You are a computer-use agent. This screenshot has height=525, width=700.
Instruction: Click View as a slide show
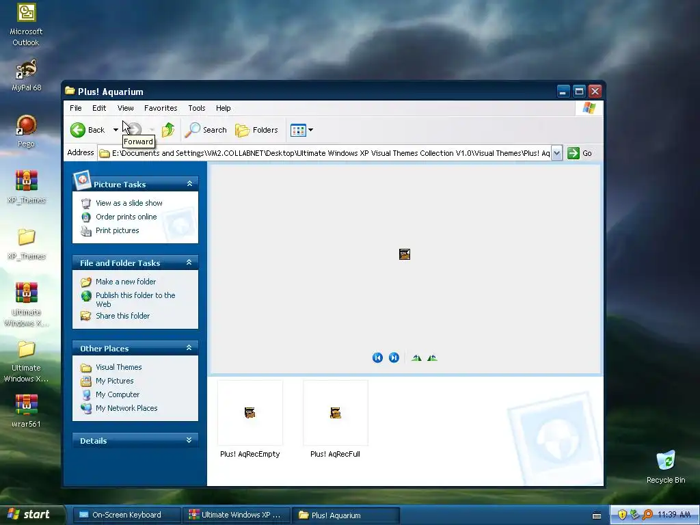[x=129, y=203]
